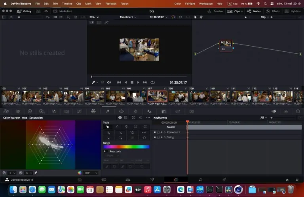Select the hand pan tool in node editor
Viewport: 304px width, 197px height.
(201, 17)
